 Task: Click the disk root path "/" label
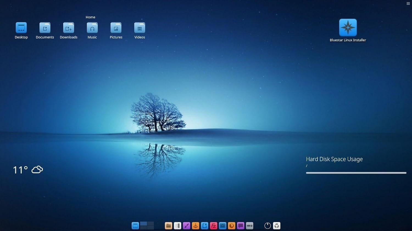click(x=307, y=166)
